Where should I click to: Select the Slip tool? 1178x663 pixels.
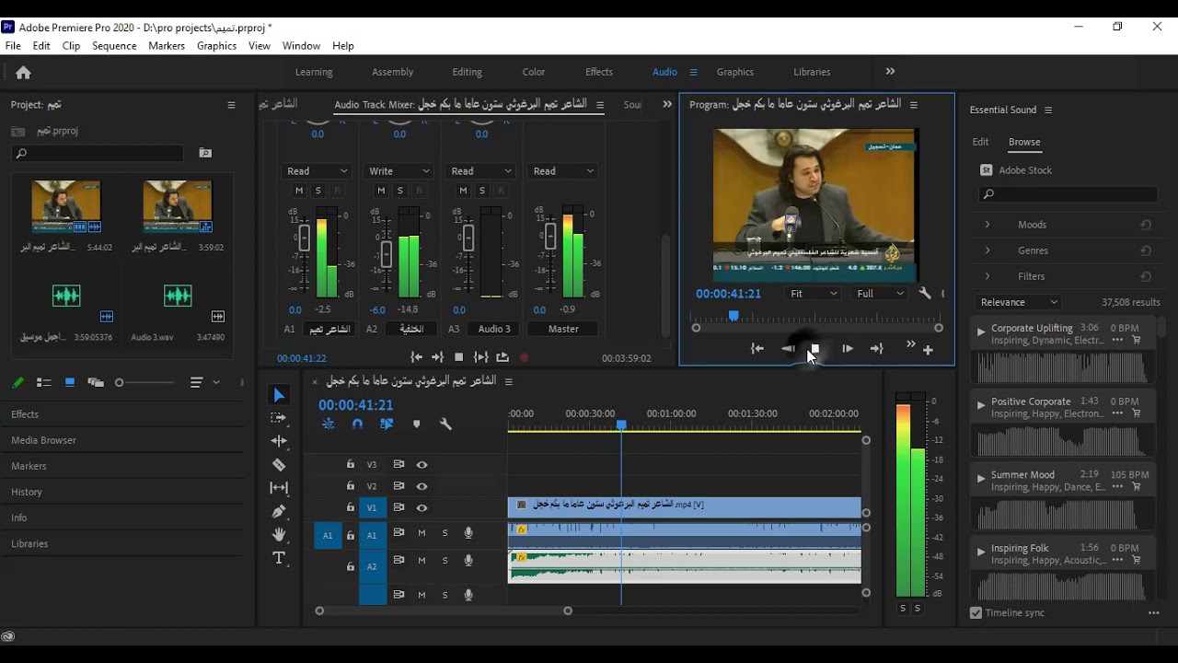click(279, 488)
